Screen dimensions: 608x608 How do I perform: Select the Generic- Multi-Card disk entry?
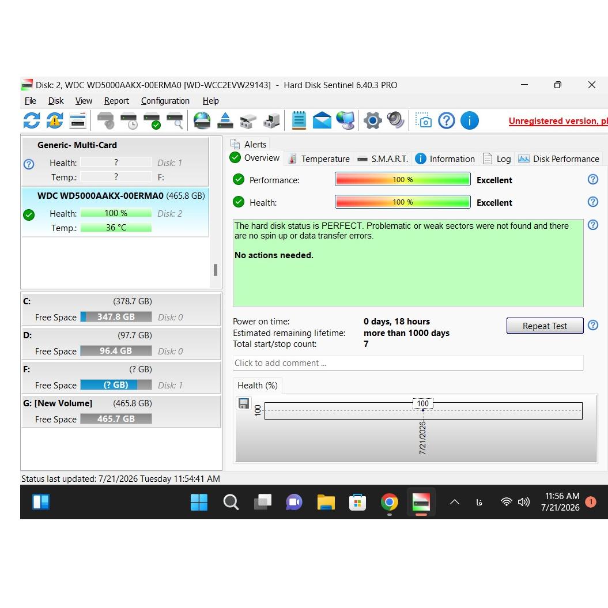pos(115,161)
